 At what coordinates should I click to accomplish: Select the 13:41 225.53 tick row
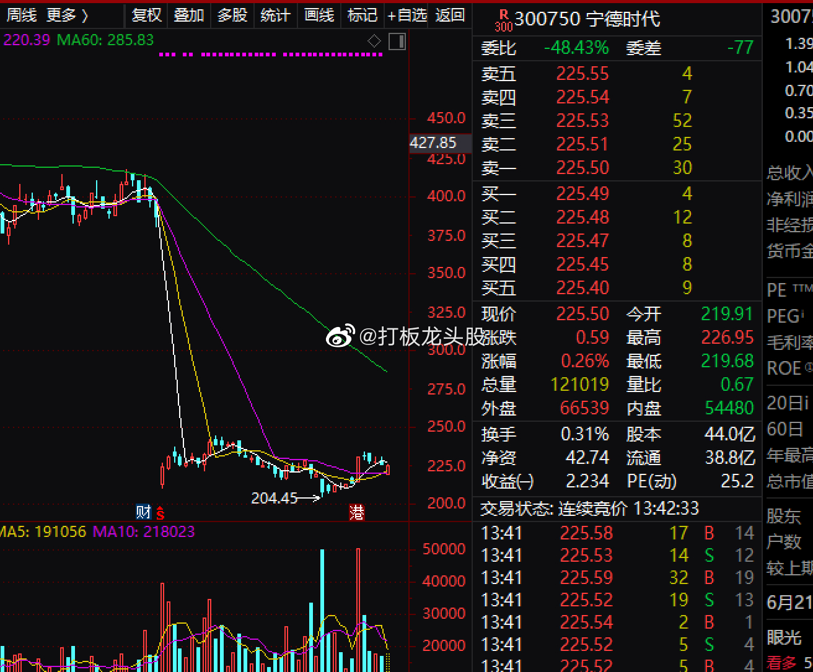[x=617, y=556]
